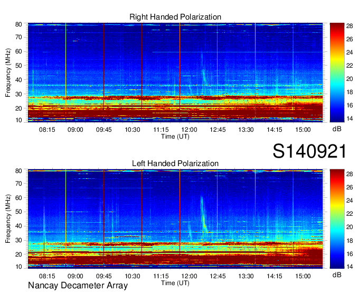Click 40 MHz tick on Right Handed frequency axis
The image size is (359, 292).
[x=18, y=80]
